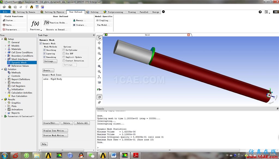Viewport: 279px width, 159px height.
Task: Expand the Report Definitions node
Action: click(x=5, y=79)
